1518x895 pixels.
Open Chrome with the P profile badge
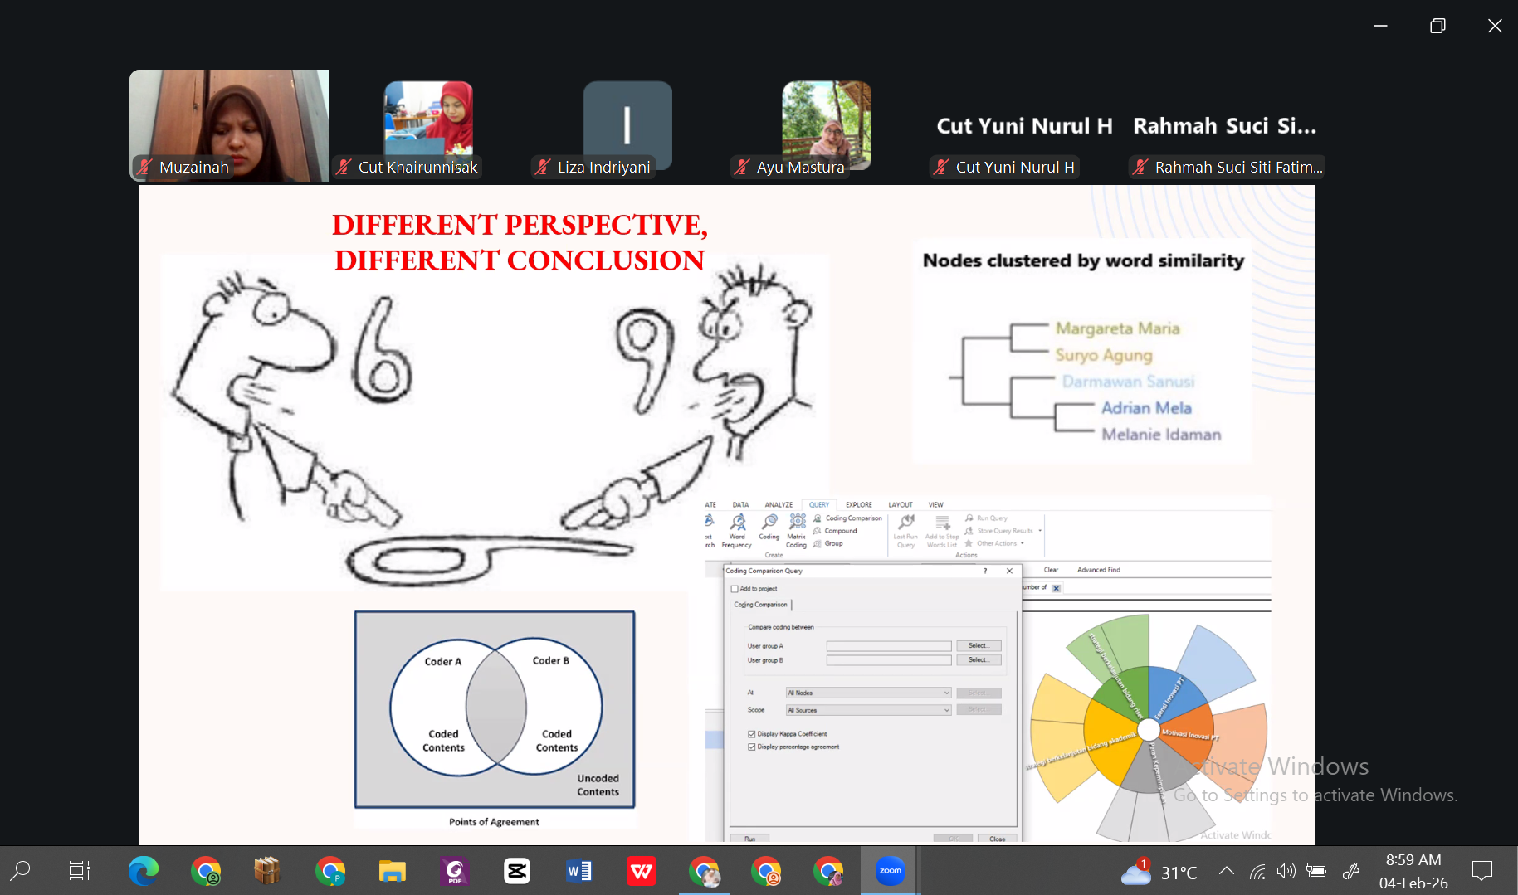(329, 871)
